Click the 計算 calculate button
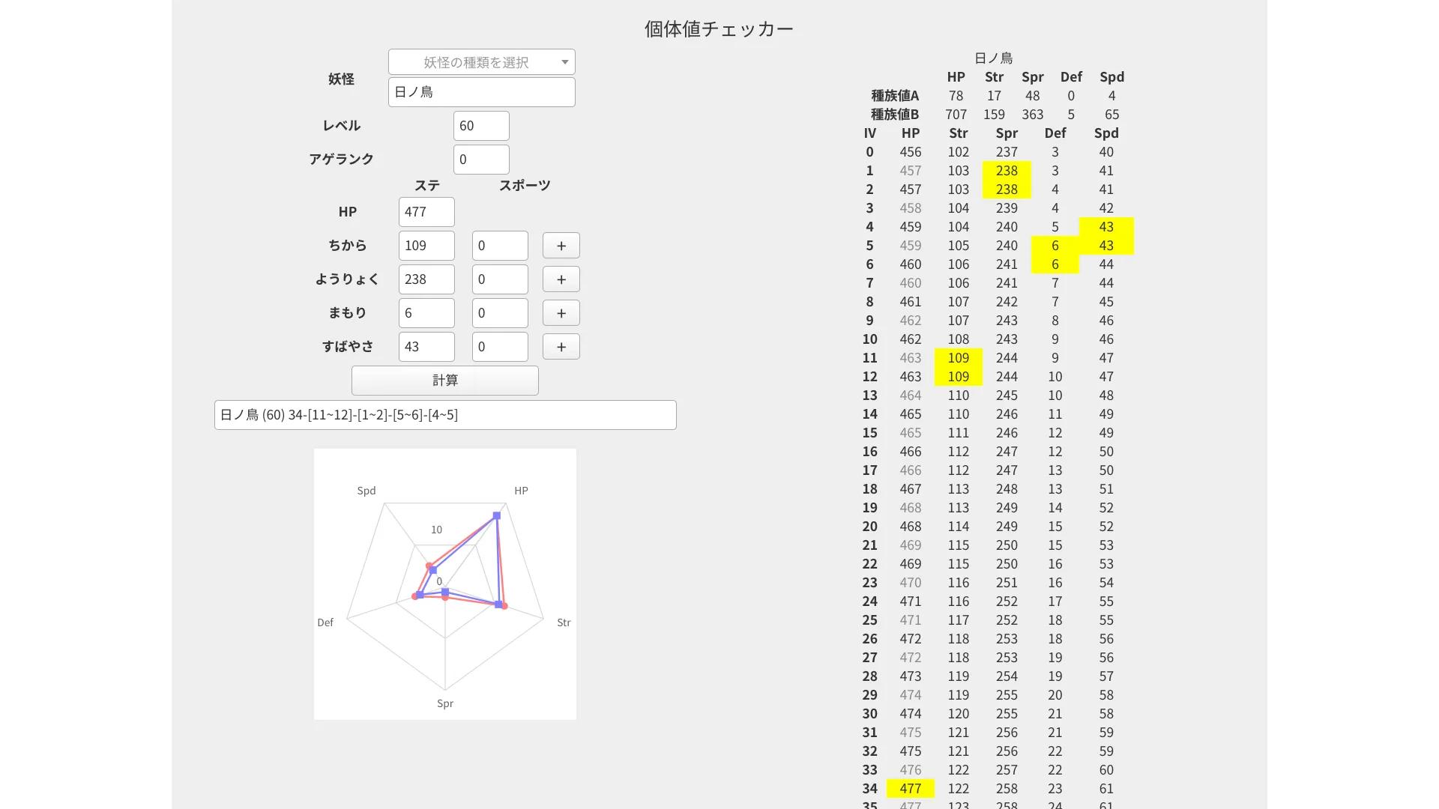The height and width of the screenshot is (809, 1439). 445,381
